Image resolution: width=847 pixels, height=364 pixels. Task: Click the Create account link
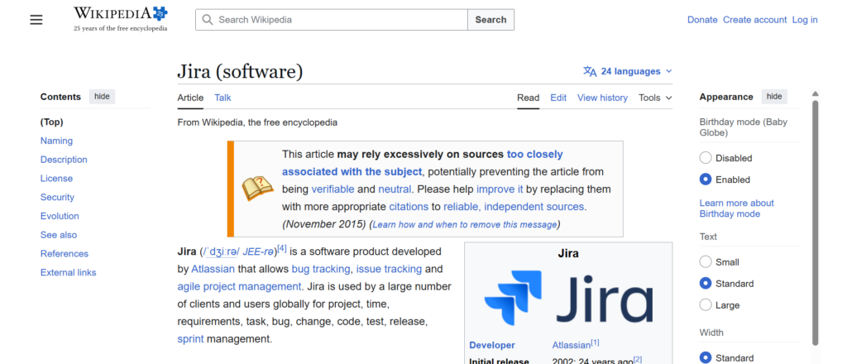[754, 20]
